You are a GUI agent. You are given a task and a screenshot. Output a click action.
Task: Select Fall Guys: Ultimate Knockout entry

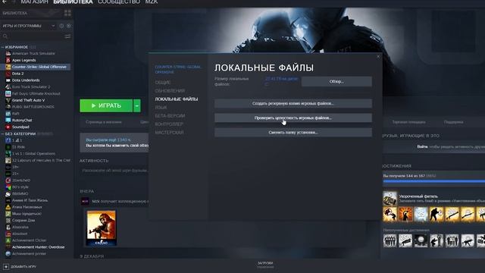point(36,93)
